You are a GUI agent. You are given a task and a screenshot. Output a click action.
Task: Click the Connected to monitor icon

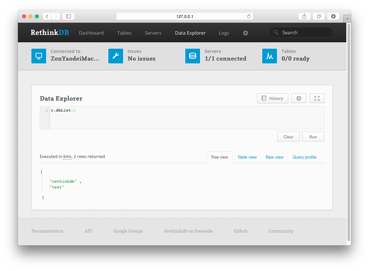click(39, 56)
